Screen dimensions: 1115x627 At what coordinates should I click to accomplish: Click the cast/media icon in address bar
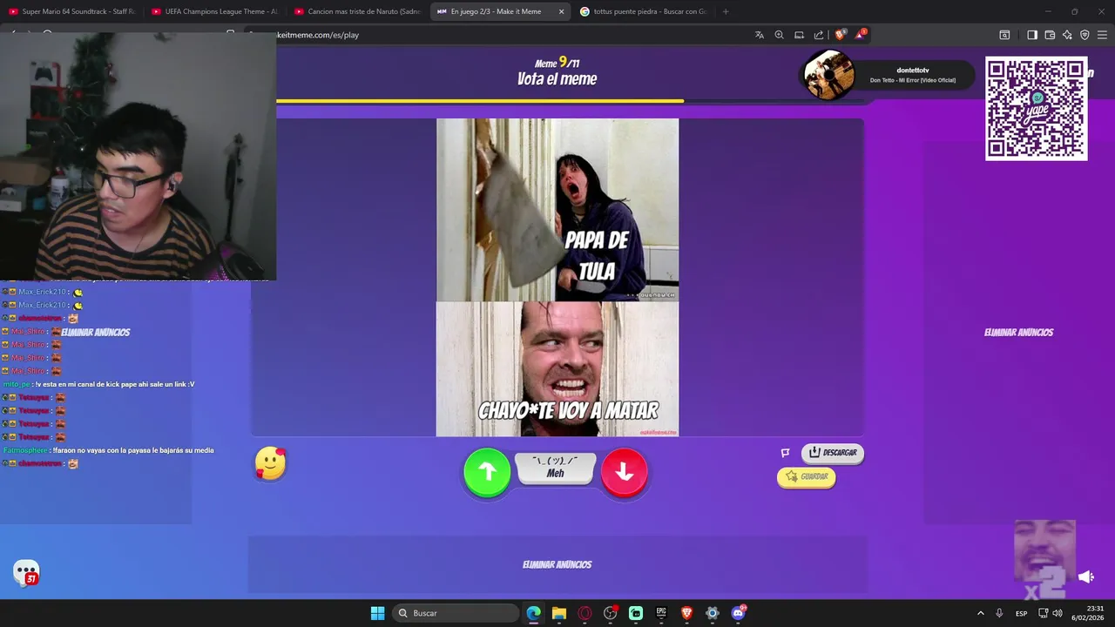click(x=799, y=35)
